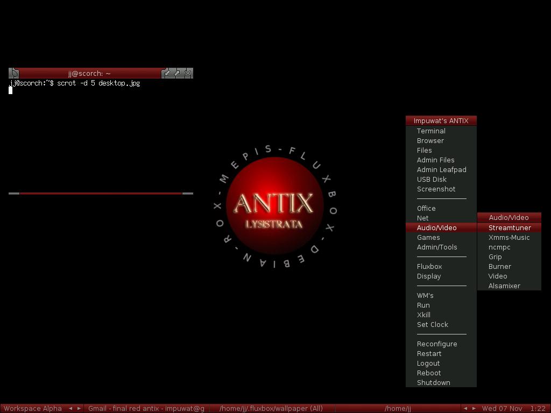Select Grip in the Audio/Video submenu
The height and width of the screenshot is (413, 551).
pyautogui.click(x=495, y=257)
